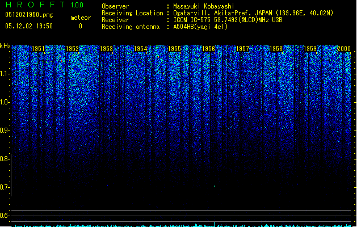Click the Receiver label
Image resolution: width=357 pixels, height=227 pixels.
115,20
